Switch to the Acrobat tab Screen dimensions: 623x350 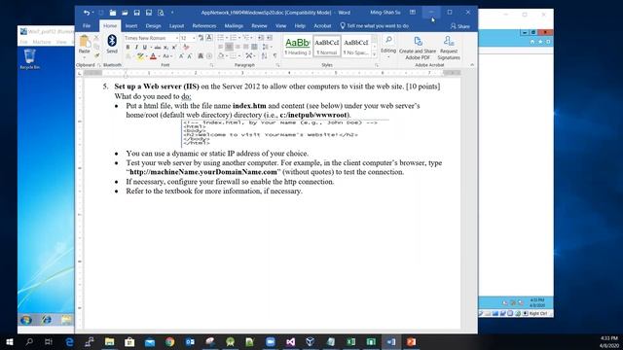tap(322, 26)
